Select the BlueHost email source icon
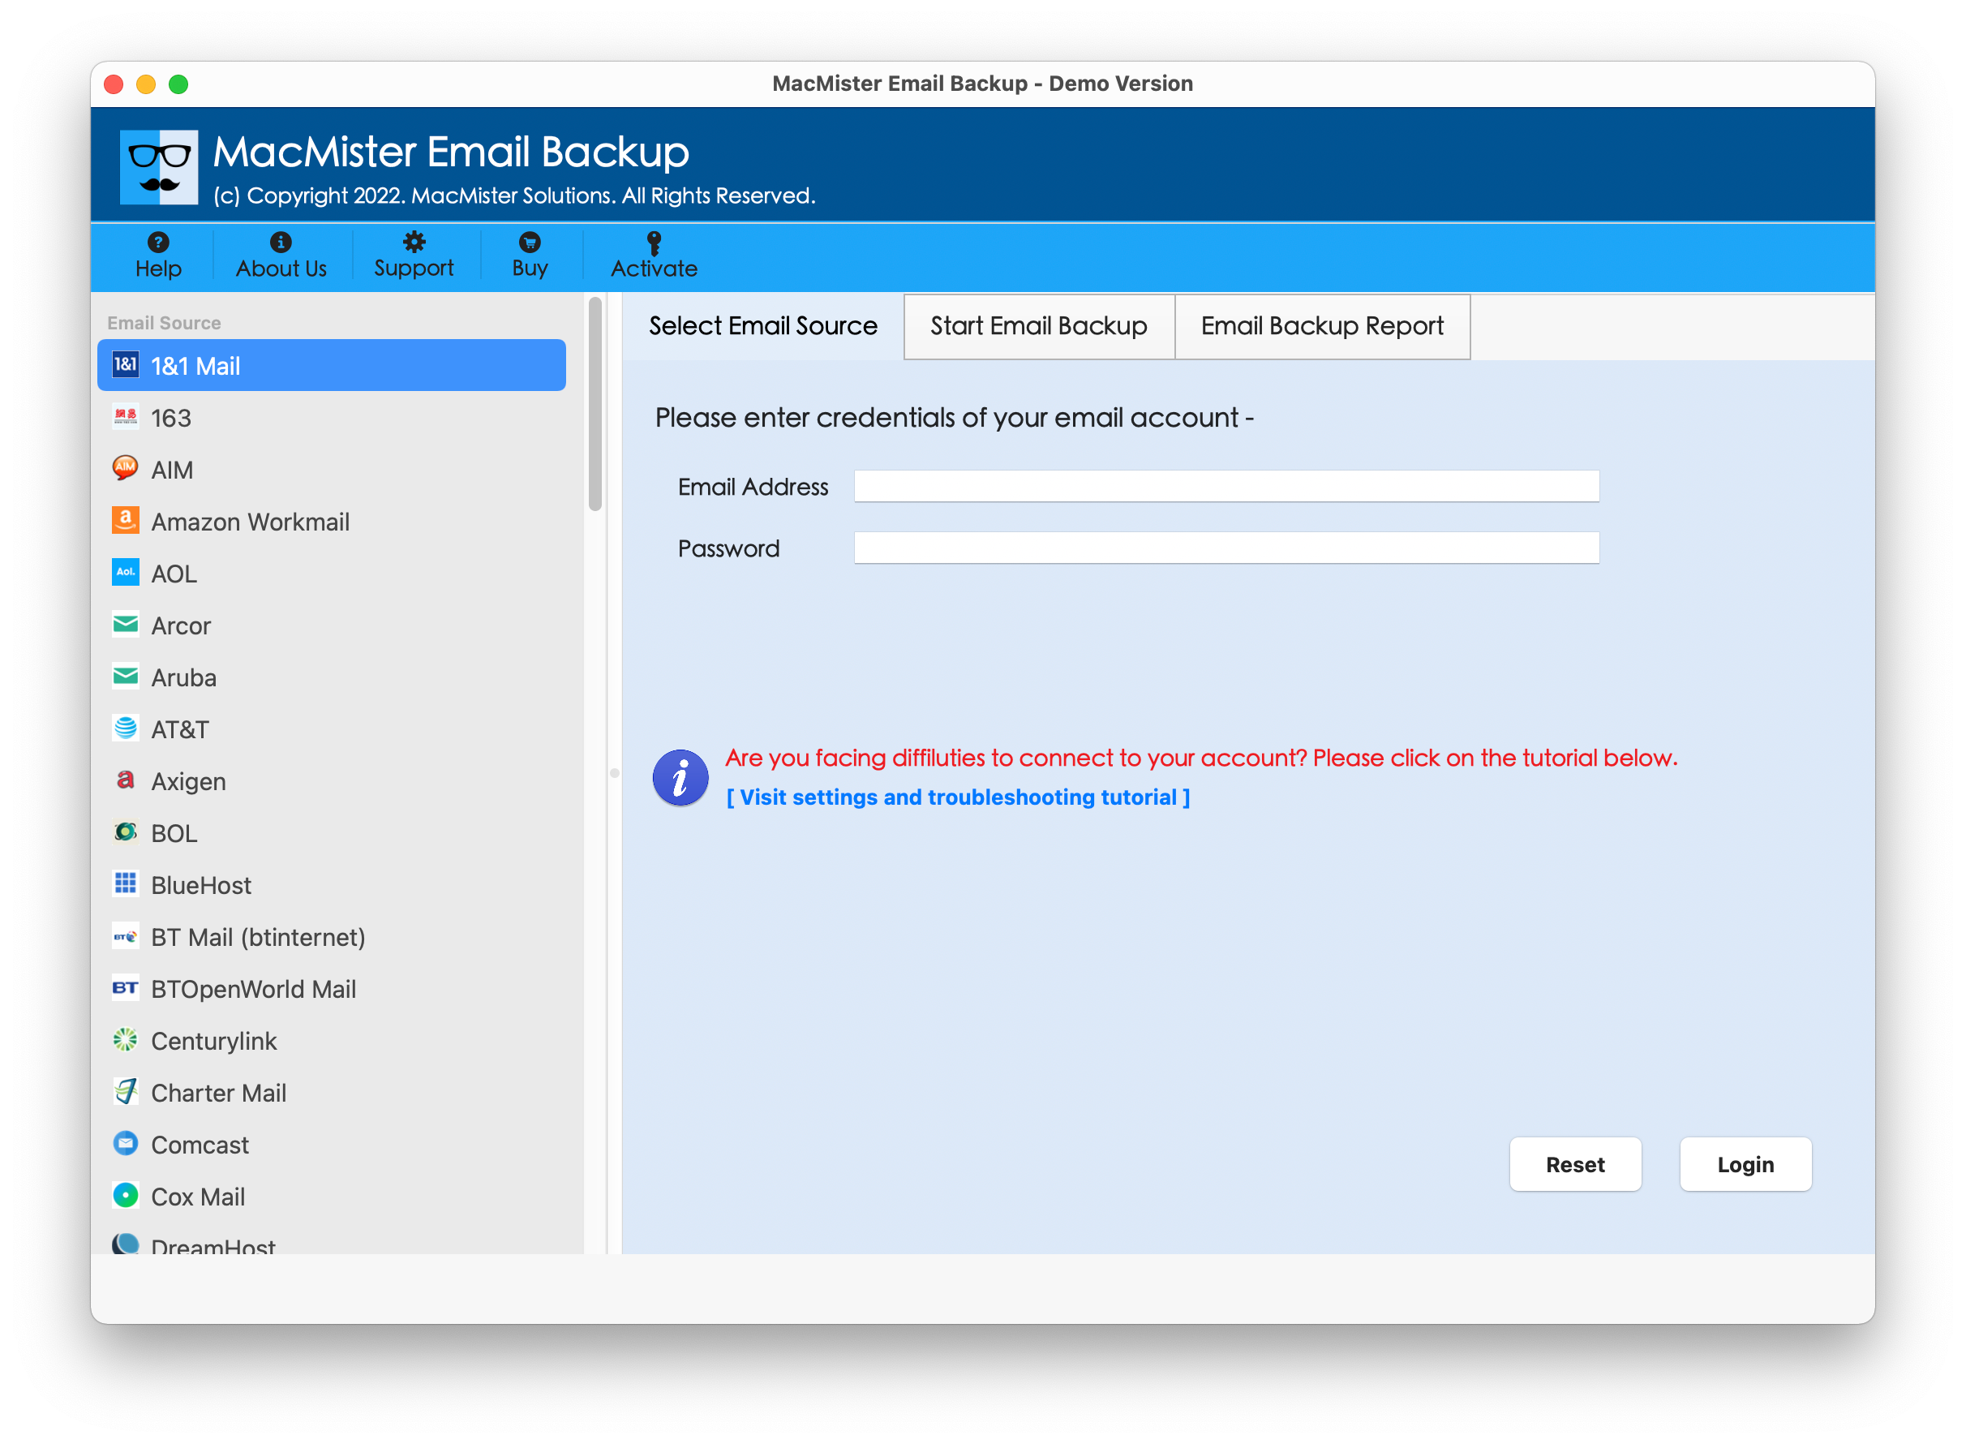This screenshot has width=1966, height=1444. pos(126,884)
